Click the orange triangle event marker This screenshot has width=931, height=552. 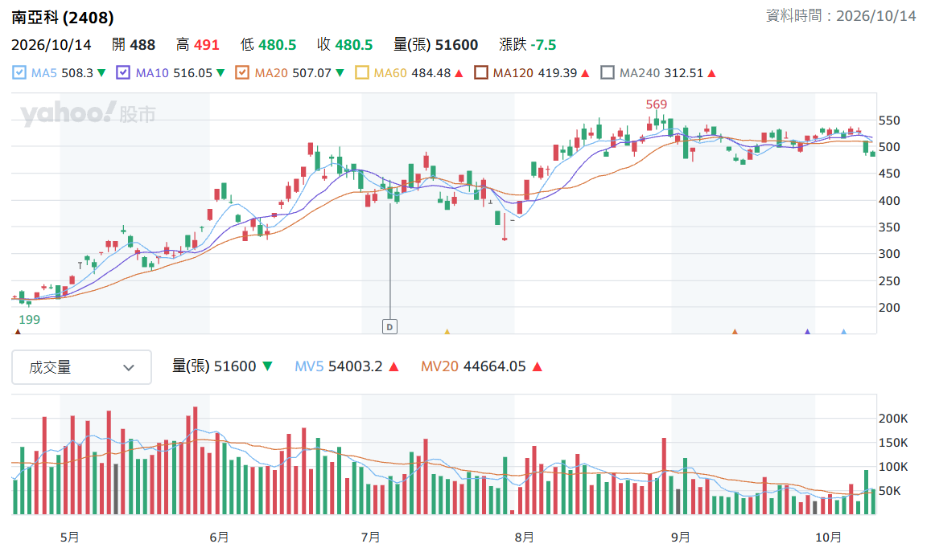point(735,331)
